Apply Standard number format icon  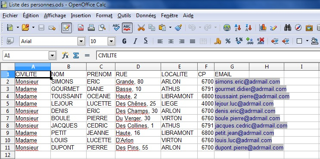click(239, 41)
